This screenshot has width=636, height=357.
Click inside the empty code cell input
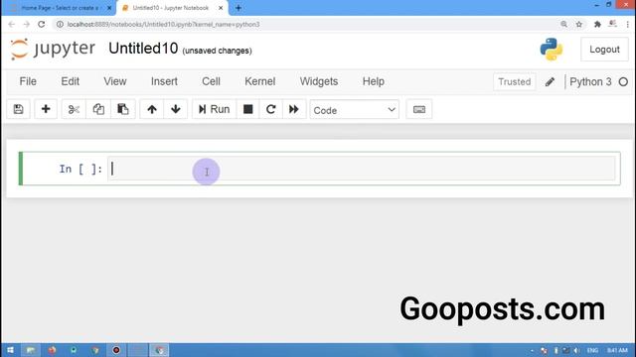coord(362,169)
